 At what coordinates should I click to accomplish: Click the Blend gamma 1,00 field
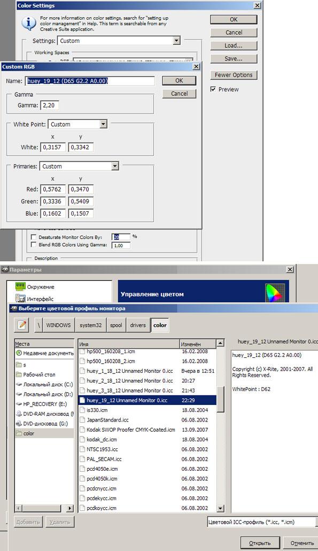click(121, 246)
